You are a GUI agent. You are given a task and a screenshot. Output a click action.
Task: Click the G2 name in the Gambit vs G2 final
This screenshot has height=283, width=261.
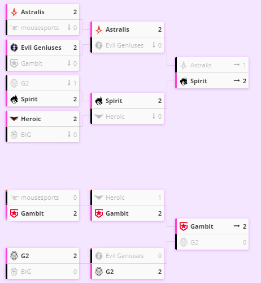pyautogui.click(x=194, y=242)
